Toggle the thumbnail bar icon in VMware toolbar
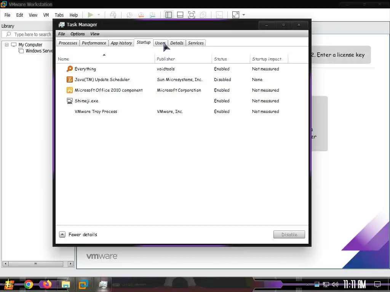This screenshot has height=292, width=390. pos(180,15)
